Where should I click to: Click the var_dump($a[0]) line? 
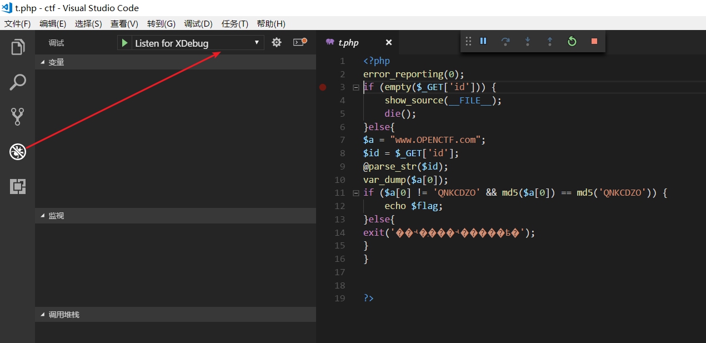pos(405,180)
